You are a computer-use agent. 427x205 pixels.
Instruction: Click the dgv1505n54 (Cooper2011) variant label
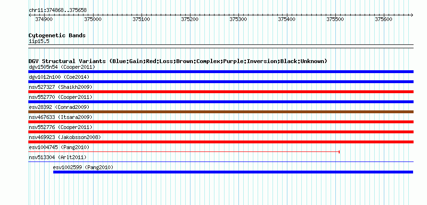(x=62, y=67)
